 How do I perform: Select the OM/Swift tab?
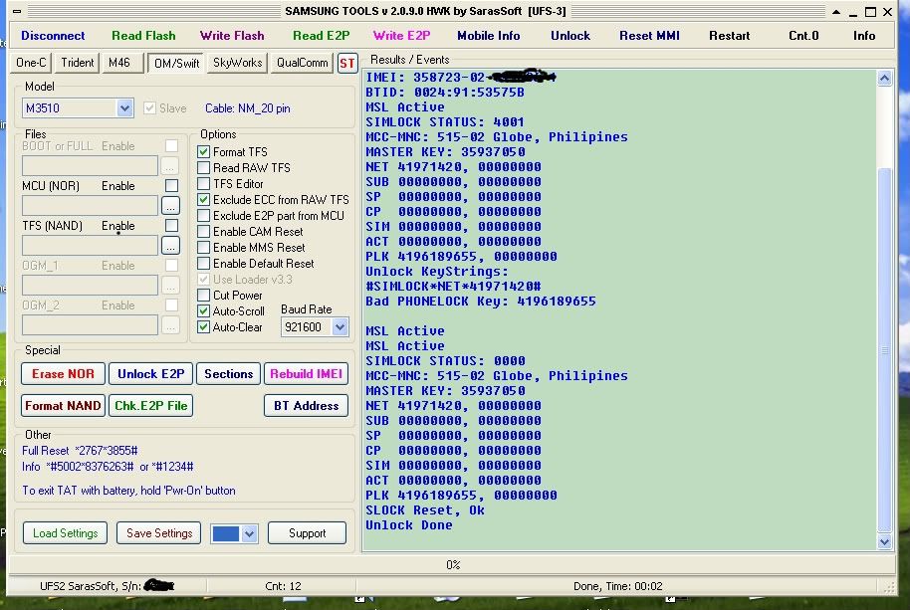(176, 64)
